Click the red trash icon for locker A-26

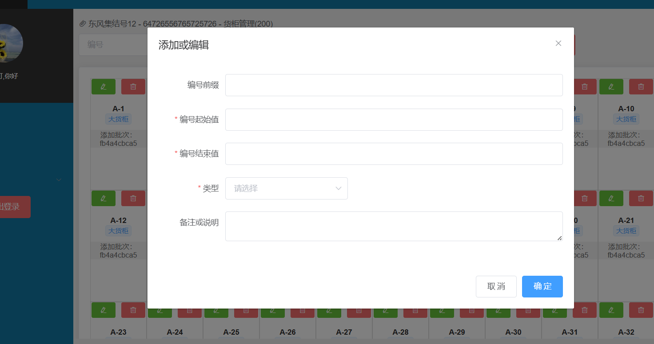[303, 313]
